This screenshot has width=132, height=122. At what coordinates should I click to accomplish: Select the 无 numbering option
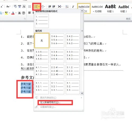pyautogui.click(x=42, y=41)
